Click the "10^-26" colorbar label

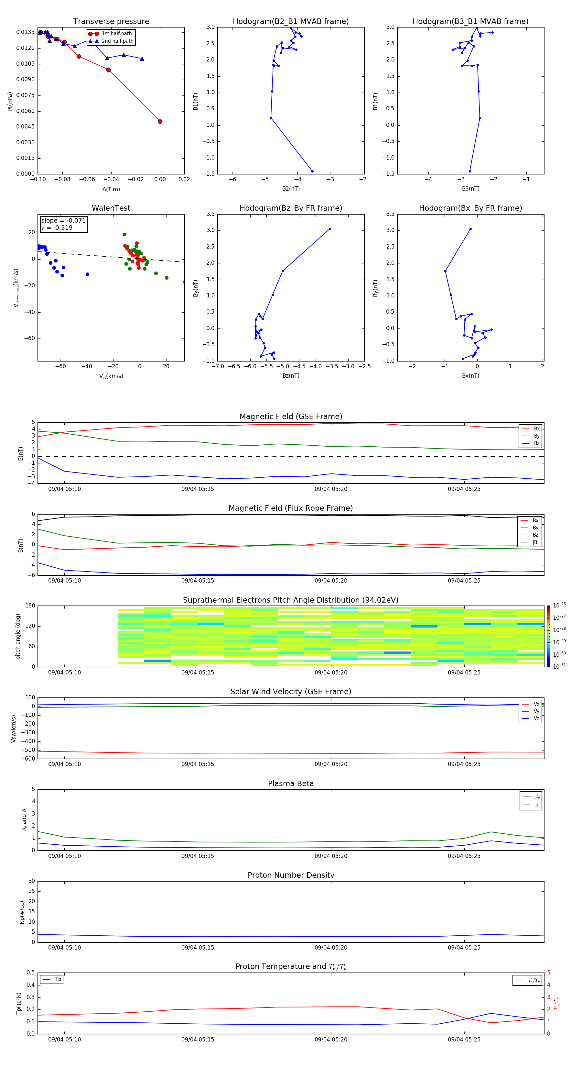pyautogui.click(x=559, y=605)
